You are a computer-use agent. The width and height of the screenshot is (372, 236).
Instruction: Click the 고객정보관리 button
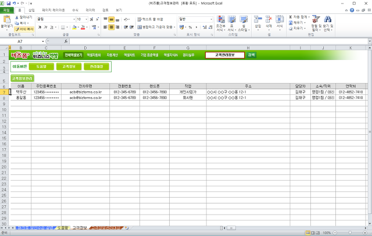[x=22, y=78]
